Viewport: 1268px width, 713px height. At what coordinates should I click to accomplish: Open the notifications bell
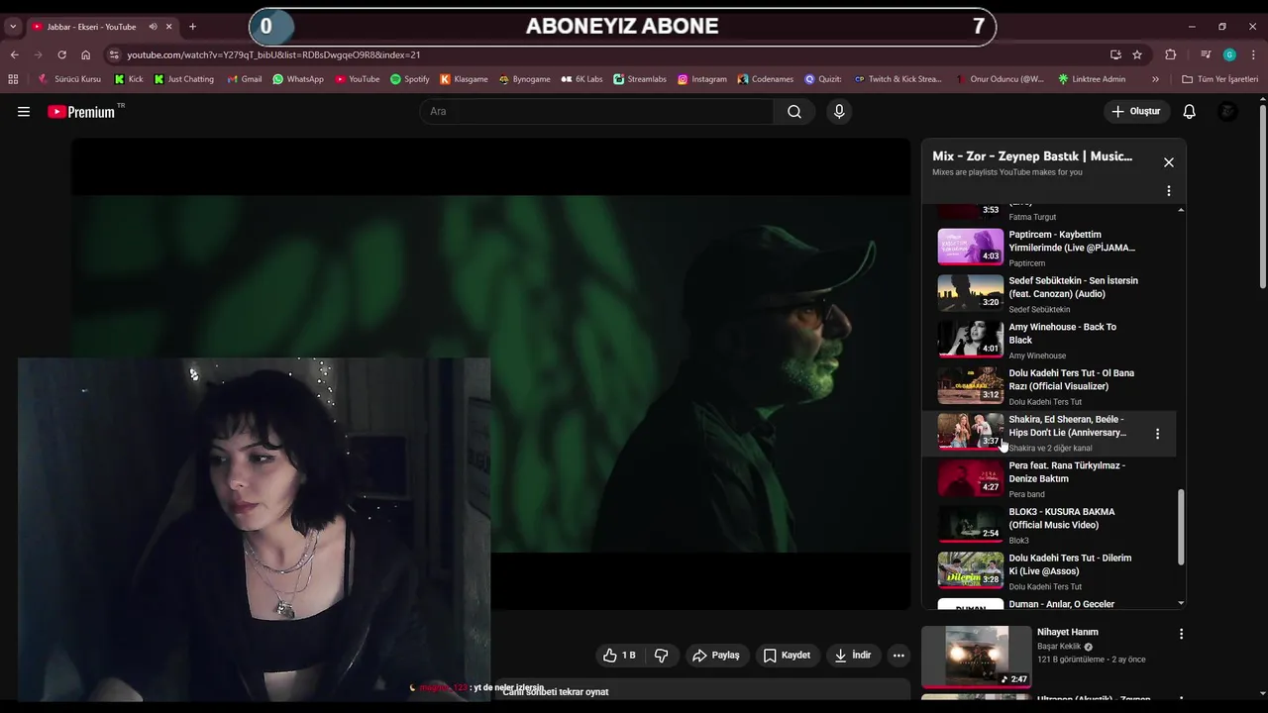click(1190, 112)
